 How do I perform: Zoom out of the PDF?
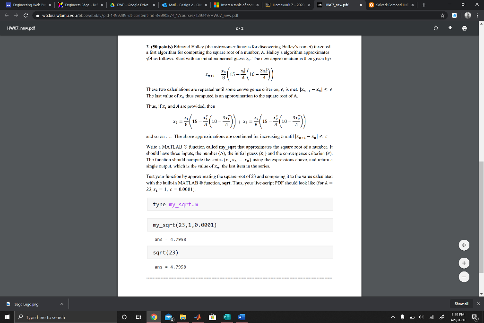[x=464, y=276]
